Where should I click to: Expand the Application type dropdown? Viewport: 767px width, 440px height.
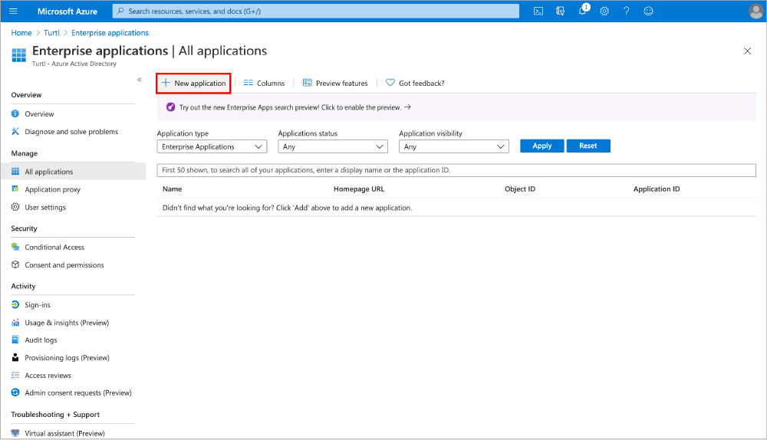tap(212, 146)
